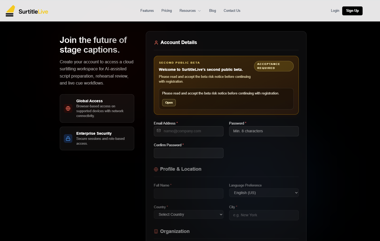
Task: Click the Profile & Location heading text
Action: click(x=181, y=169)
